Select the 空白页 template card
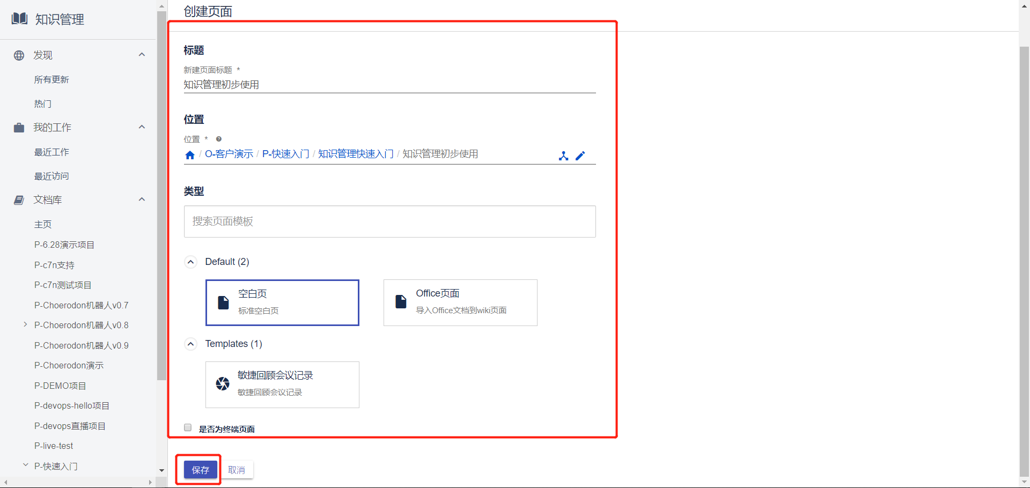The image size is (1030, 488). (282, 302)
